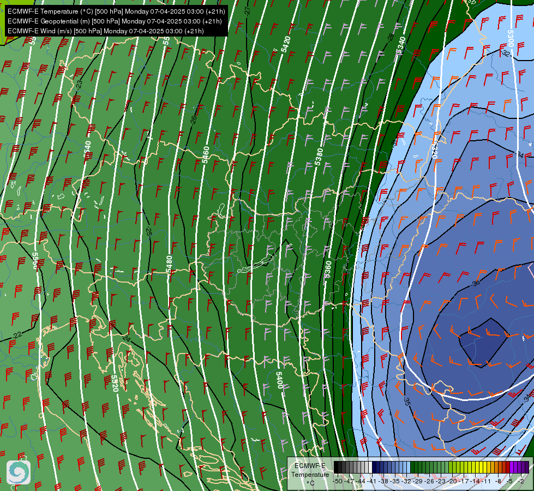Click the '5360' geopotential contour label

(x=328, y=270)
